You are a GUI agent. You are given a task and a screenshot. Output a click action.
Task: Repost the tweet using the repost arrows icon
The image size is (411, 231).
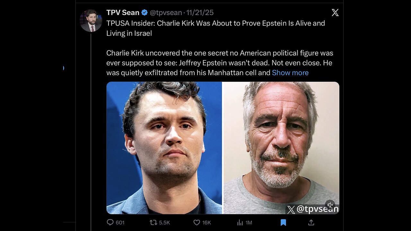click(153, 222)
